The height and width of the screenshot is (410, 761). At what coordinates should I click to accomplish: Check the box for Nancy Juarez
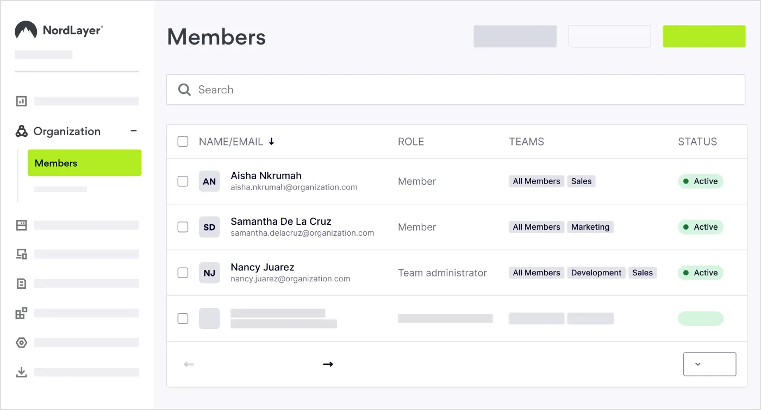(x=183, y=273)
